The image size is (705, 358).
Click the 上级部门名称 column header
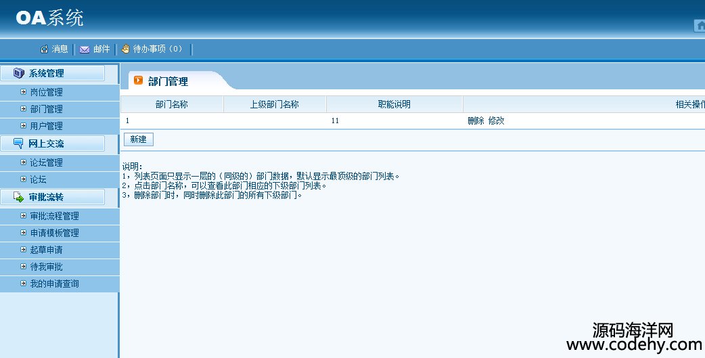(275, 104)
